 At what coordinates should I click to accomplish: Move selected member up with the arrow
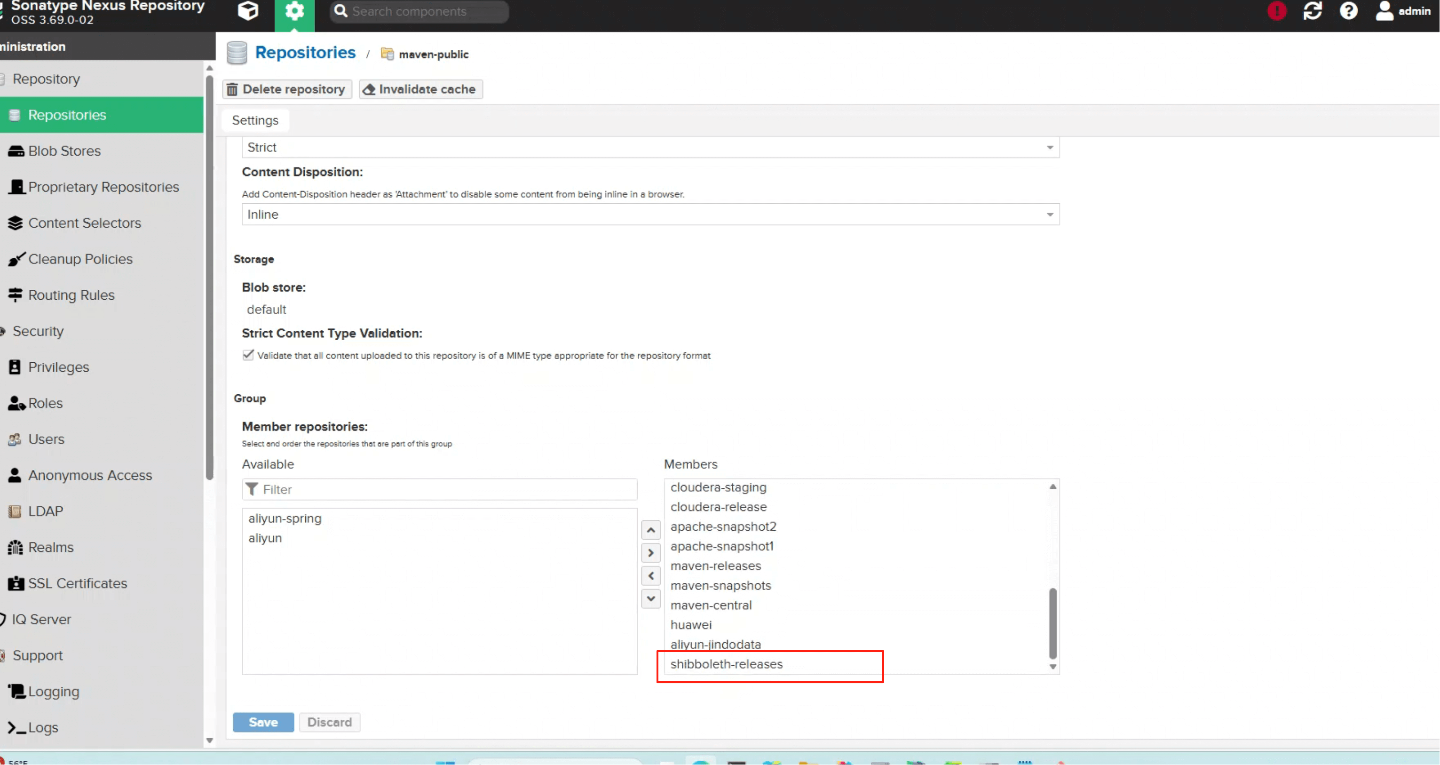pyautogui.click(x=651, y=530)
